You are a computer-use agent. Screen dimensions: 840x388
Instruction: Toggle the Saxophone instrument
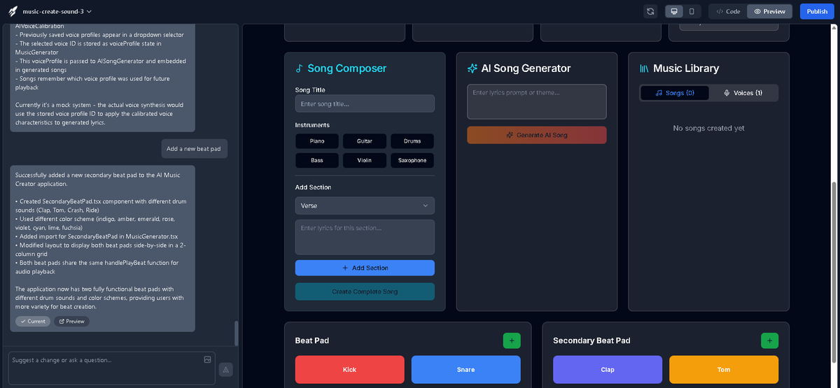click(412, 160)
